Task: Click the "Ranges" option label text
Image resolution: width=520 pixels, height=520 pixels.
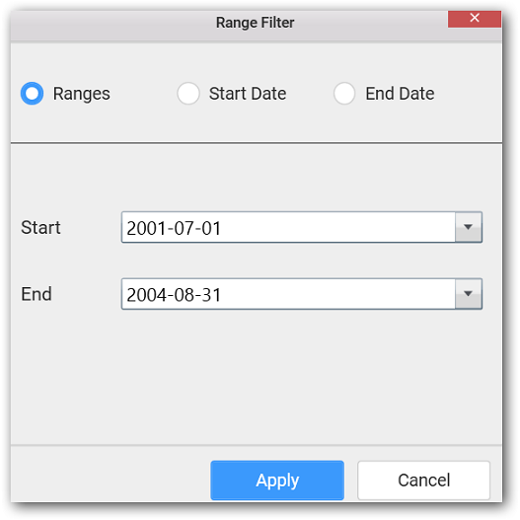Action: [82, 94]
